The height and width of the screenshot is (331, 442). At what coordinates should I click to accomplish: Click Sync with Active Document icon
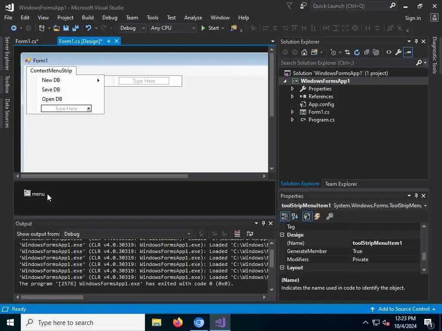click(x=347, y=52)
